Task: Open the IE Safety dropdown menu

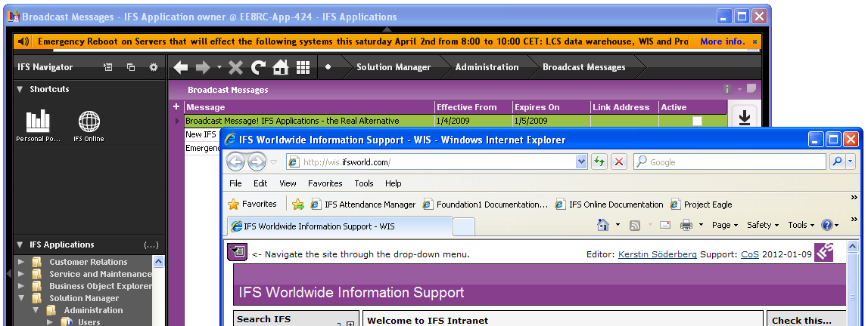Action: tap(763, 225)
